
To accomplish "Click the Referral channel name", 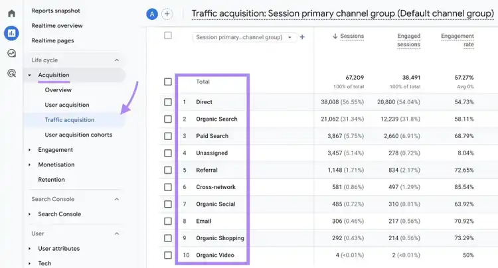I will point(207,170).
